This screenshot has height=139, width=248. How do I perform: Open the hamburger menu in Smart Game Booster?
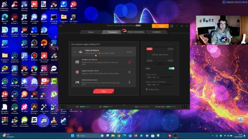[x=61, y=26]
